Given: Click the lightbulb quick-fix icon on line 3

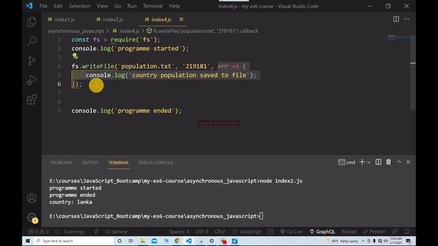Looking at the screenshot, I should tap(75, 56).
